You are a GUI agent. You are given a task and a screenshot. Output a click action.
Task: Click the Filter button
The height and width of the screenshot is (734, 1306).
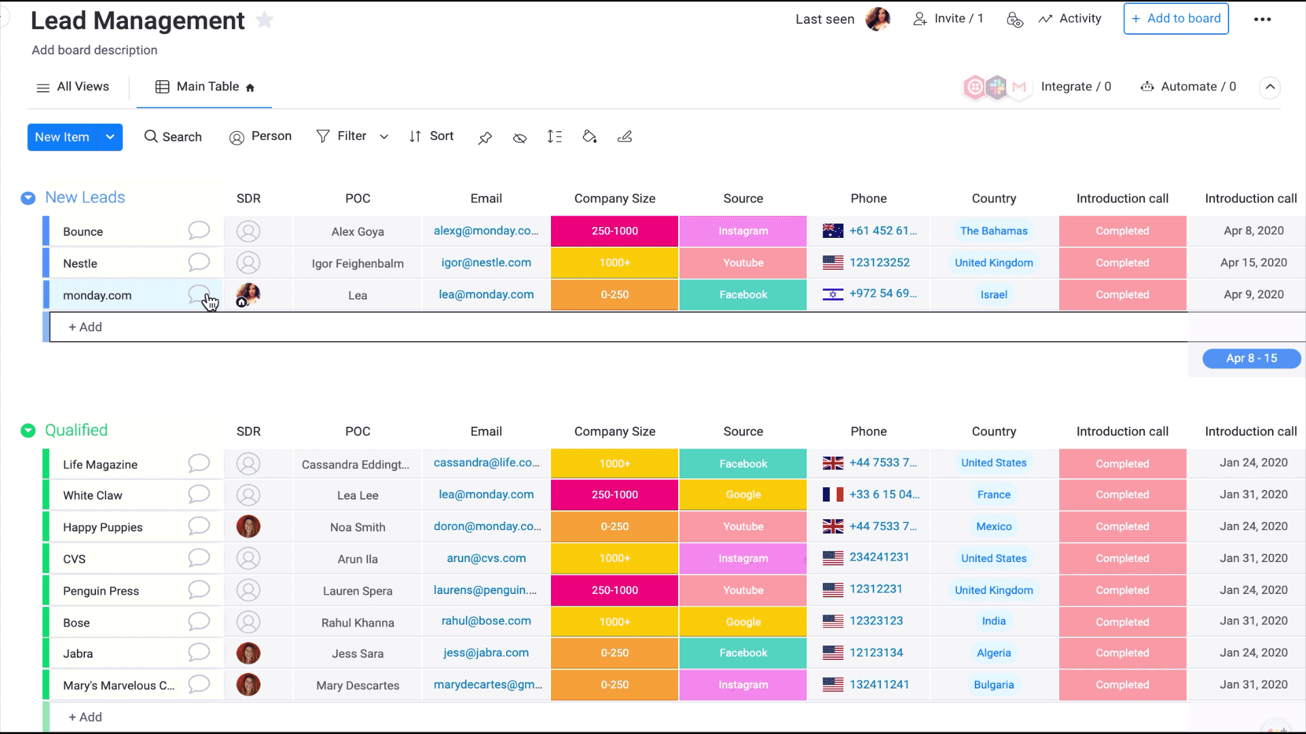tap(341, 137)
